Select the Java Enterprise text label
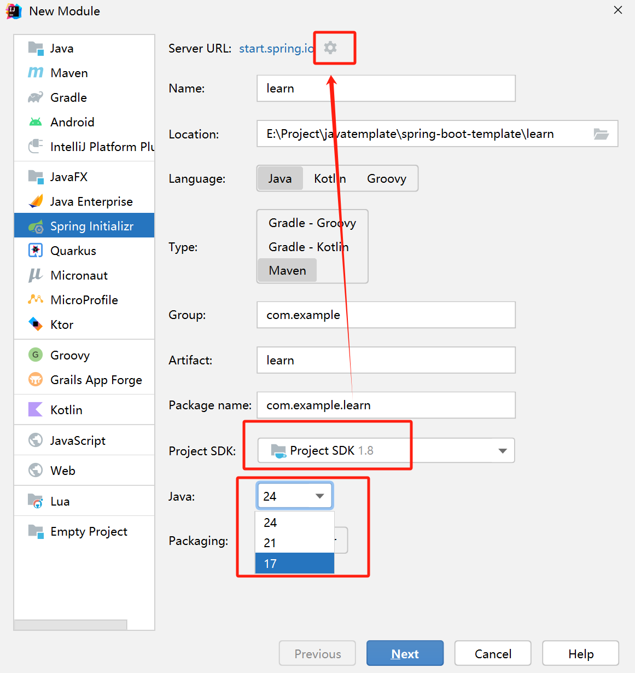635x673 pixels. 91,201
